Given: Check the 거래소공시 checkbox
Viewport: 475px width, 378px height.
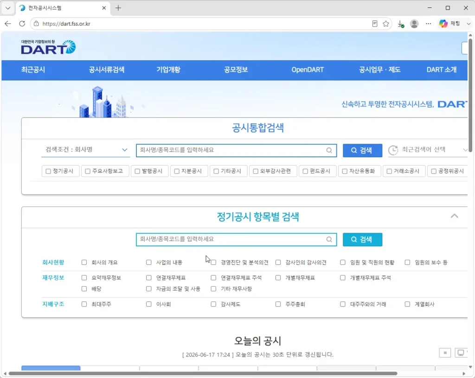Looking at the screenshot, I should tap(389, 172).
